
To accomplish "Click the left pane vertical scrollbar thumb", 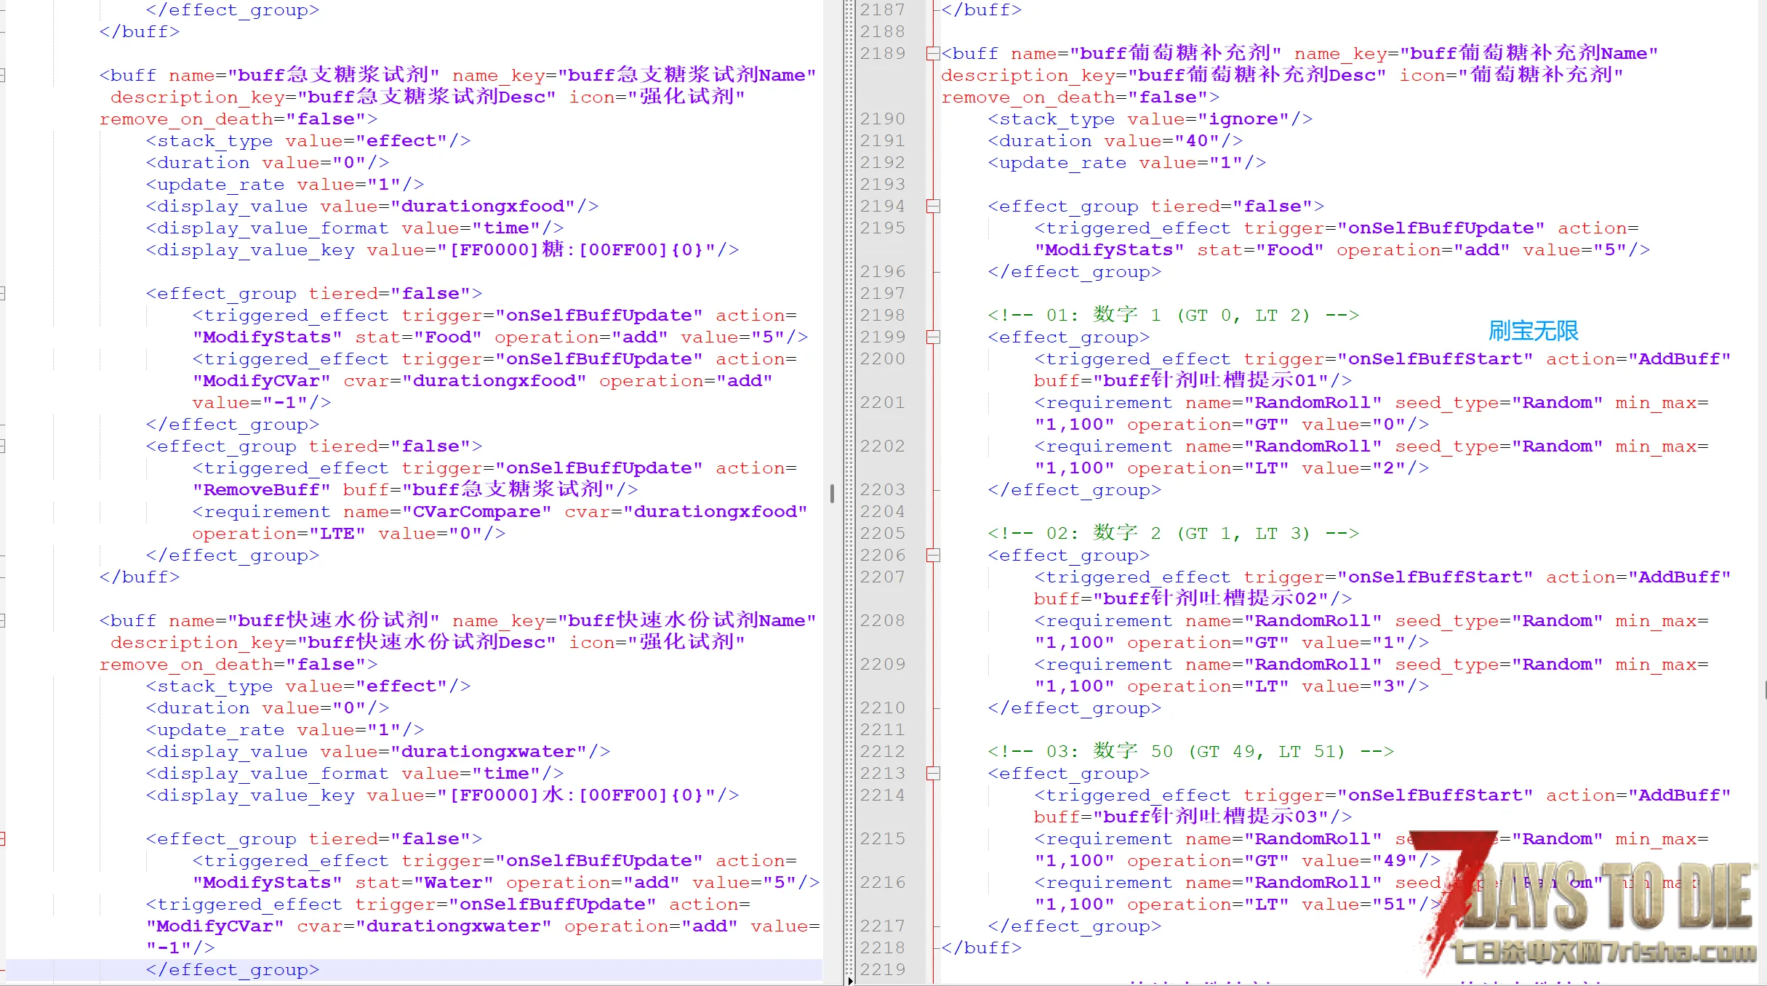I will click(x=832, y=493).
